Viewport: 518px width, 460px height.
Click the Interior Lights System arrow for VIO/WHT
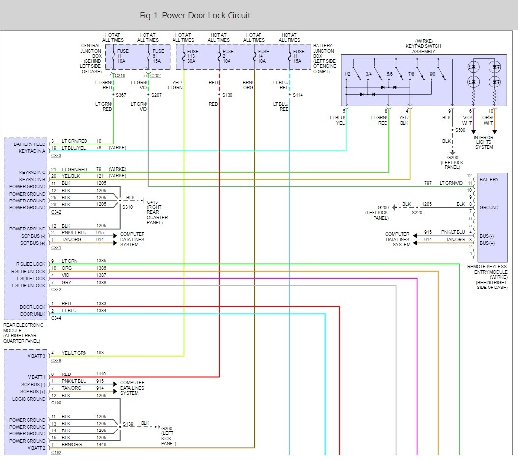point(473,132)
